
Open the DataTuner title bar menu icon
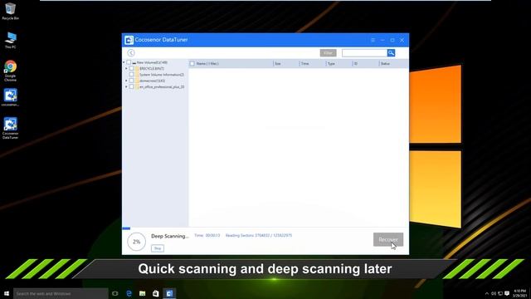373,40
